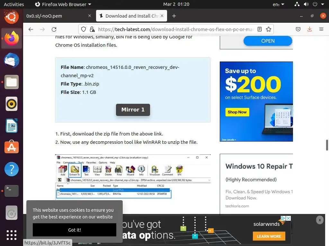Click See details in the Surface ad
Image resolution: width=329 pixels, height=246 pixels.
[229, 140]
